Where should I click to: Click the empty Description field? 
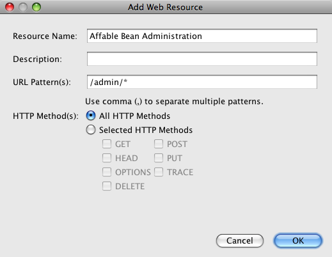[202, 59]
